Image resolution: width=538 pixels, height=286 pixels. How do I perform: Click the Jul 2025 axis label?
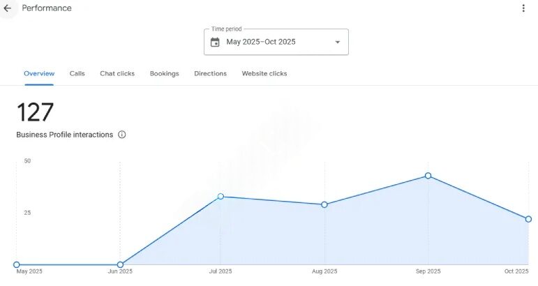coord(221,271)
